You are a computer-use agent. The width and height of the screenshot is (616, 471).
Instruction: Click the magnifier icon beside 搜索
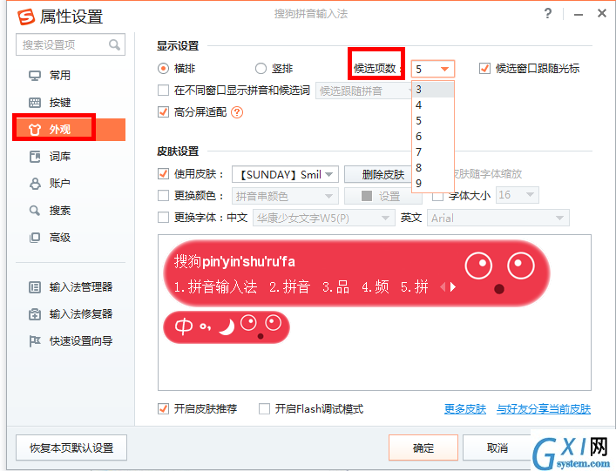35,211
